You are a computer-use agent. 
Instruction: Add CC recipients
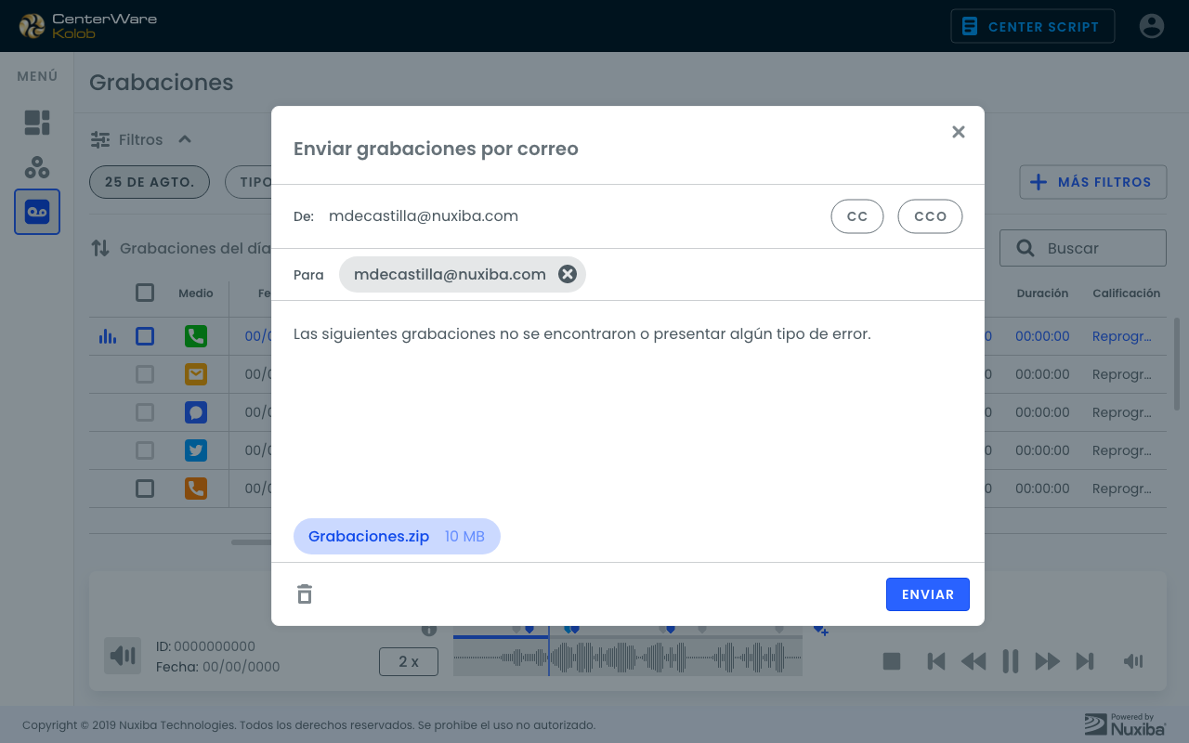coord(857,216)
